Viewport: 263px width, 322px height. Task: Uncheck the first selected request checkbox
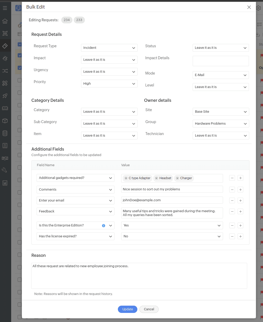(x=20, y=55)
